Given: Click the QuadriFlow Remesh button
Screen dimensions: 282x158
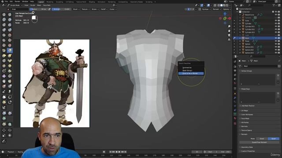Looking at the screenshot, I should click(259, 142).
